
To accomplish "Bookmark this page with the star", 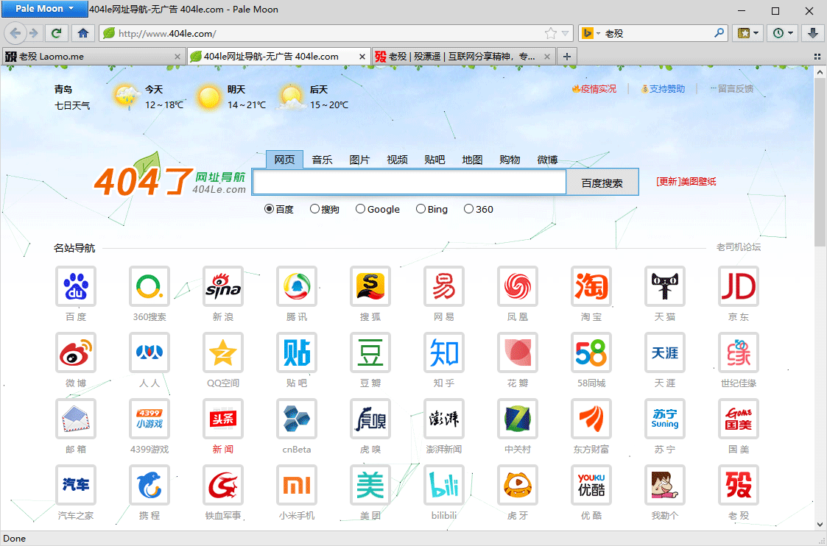I will (x=551, y=33).
